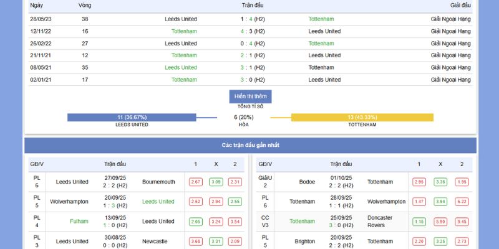499x249 pixels.
Task: Pick the 2.55 odds box for Wolverhampton match
Action: pos(235,202)
